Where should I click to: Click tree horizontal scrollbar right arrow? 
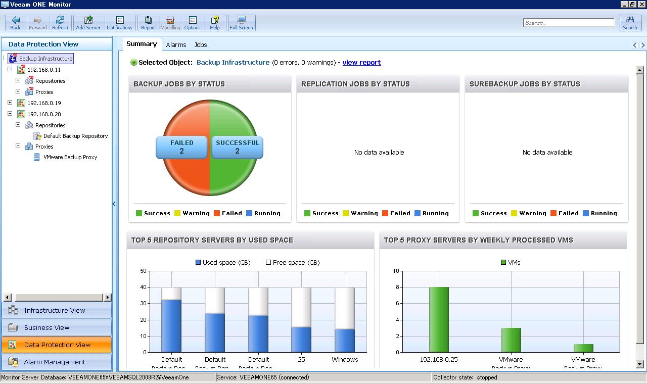pyautogui.click(x=107, y=297)
